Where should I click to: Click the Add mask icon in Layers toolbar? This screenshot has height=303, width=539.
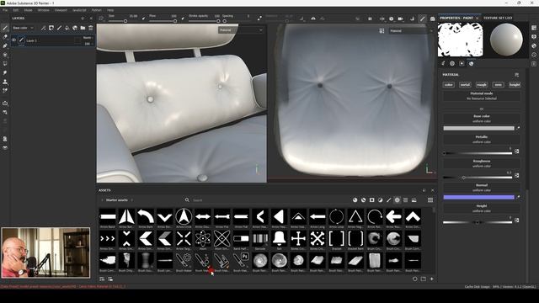coord(51,28)
